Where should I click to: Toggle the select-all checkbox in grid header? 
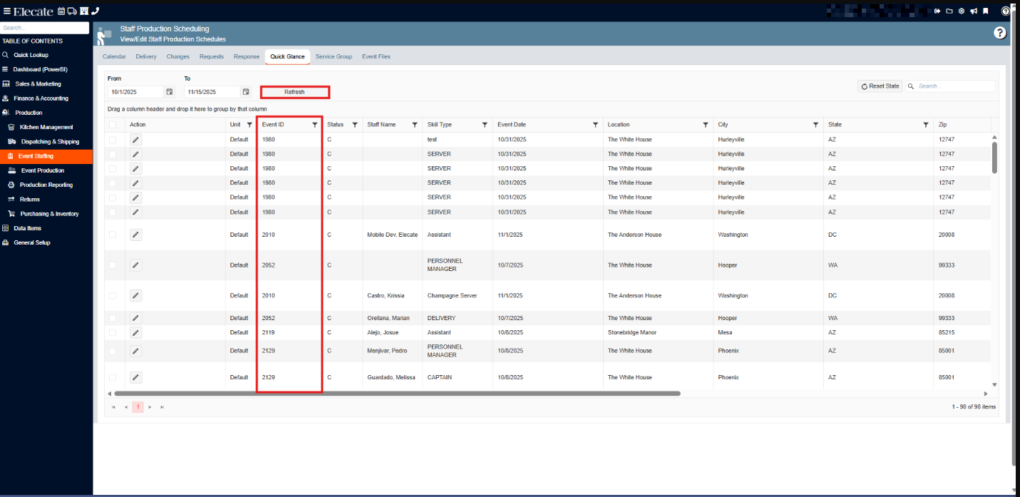(x=112, y=125)
